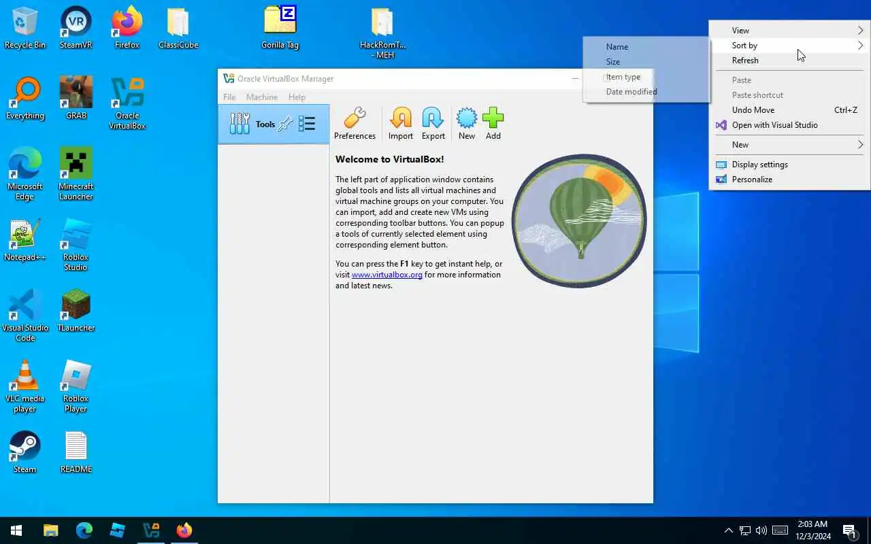Viewport: 871px width, 544px height.
Task: Select the Roblox Studio desktop shortcut
Action: [76, 245]
